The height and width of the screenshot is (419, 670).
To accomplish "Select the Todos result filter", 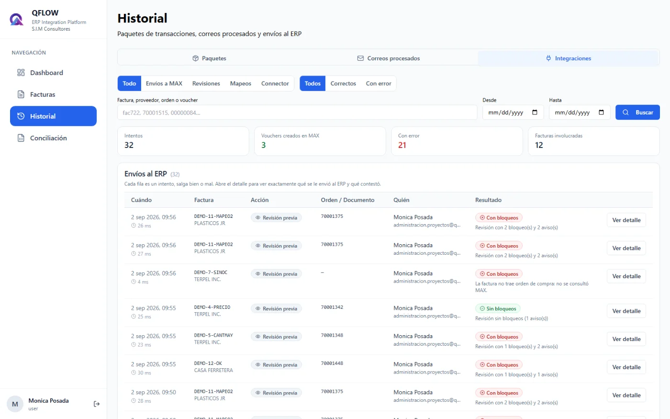I will (x=313, y=83).
